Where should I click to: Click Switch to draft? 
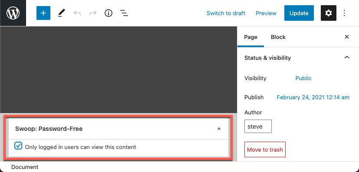click(x=226, y=13)
